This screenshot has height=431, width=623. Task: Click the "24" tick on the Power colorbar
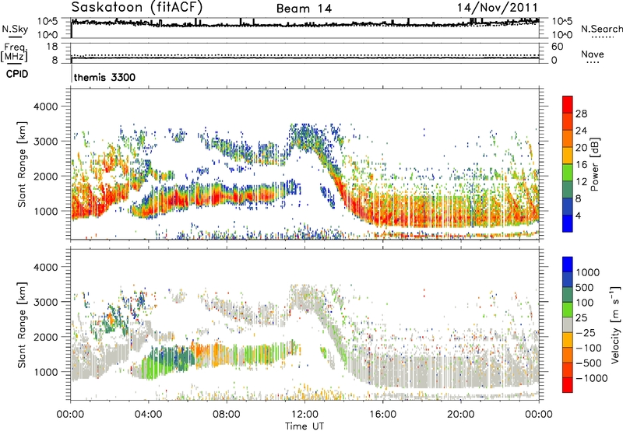581,131
